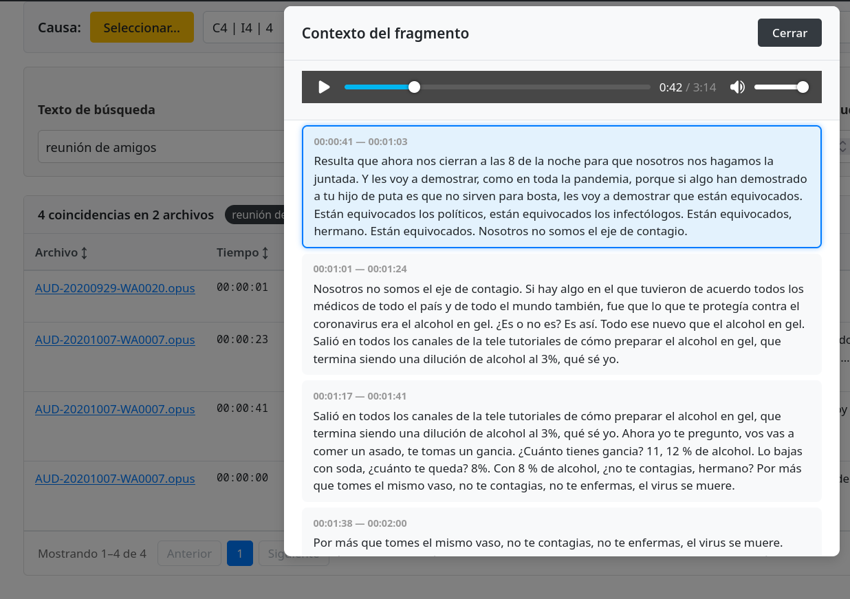Click time cell 00:00:01
Screen dimensions: 850x599
pyautogui.click(x=242, y=287)
